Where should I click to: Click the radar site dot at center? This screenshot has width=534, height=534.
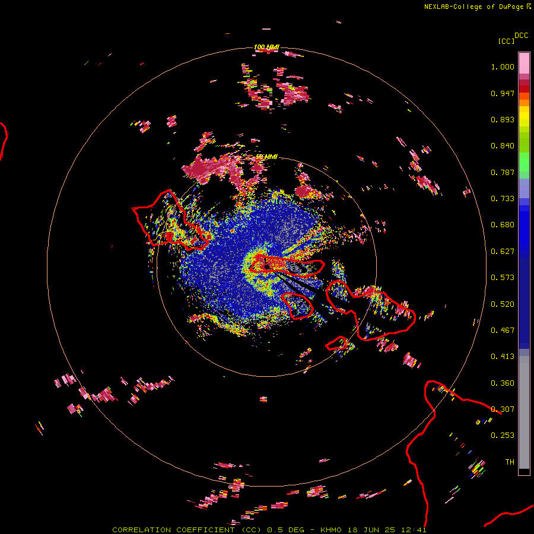coord(266,266)
